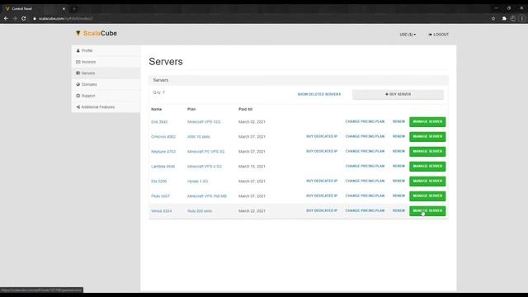Manage Server for the Neptune row
This screenshot has height=297, width=528.
click(x=427, y=152)
